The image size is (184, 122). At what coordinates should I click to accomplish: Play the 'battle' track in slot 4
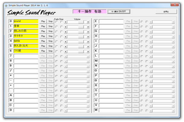pyautogui.click(x=43, y=41)
